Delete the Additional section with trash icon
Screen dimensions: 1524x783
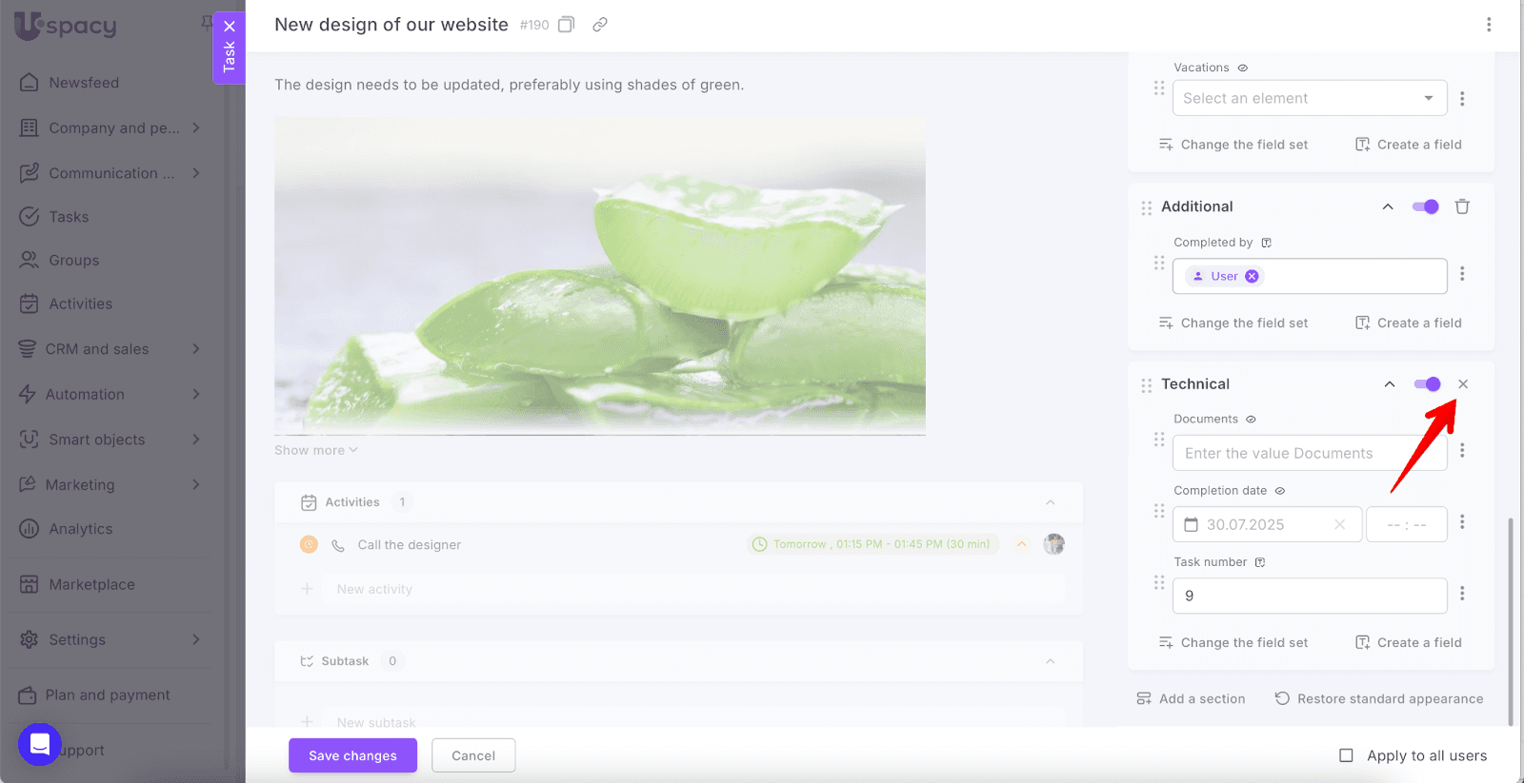point(1462,206)
